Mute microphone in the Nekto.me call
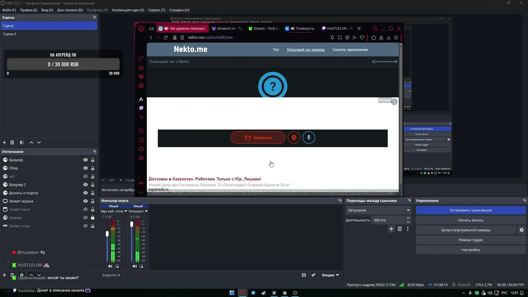 coord(309,137)
